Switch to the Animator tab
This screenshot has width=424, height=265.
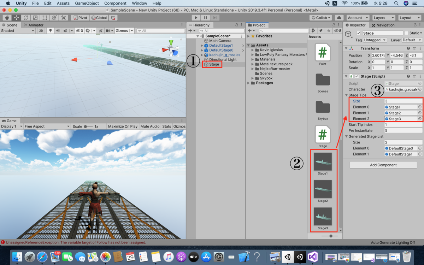point(33,25)
